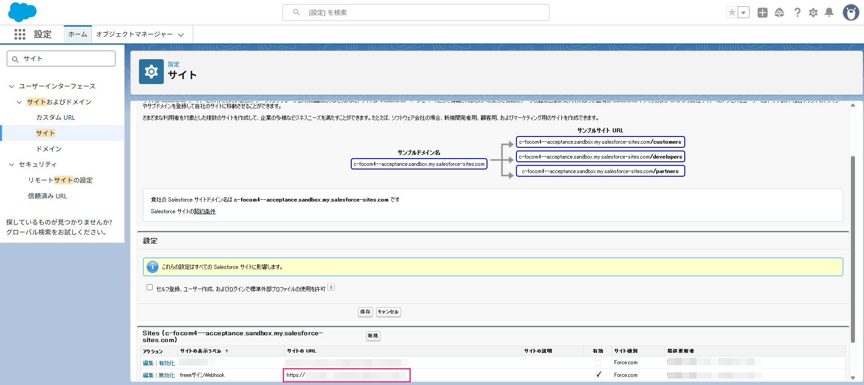Open the Trailhead guidance icon
Image resolution: width=864 pixels, height=385 pixels.
[x=779, y=12]
